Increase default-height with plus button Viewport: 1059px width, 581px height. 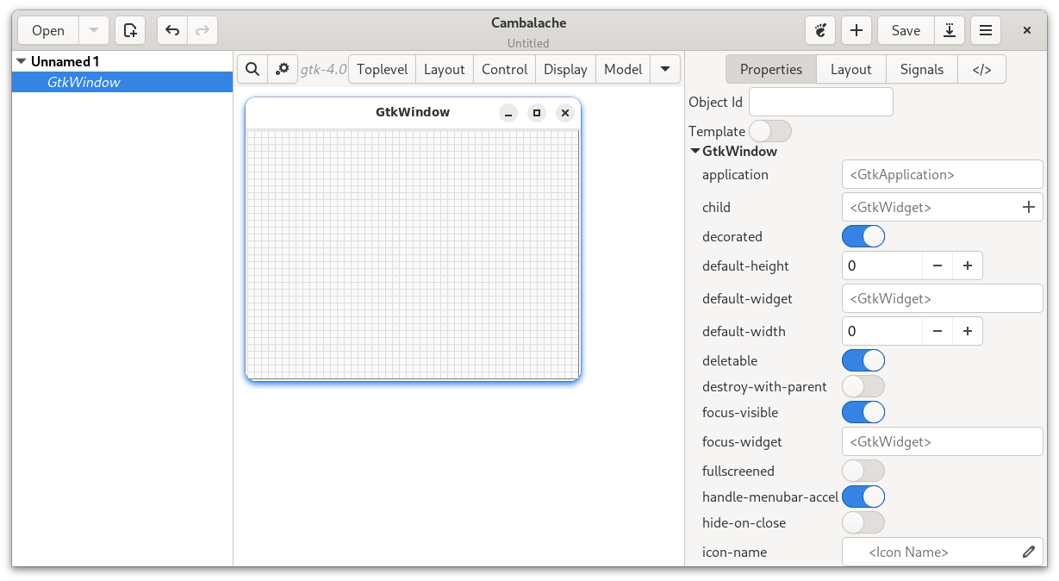click(x=967, y=266)
